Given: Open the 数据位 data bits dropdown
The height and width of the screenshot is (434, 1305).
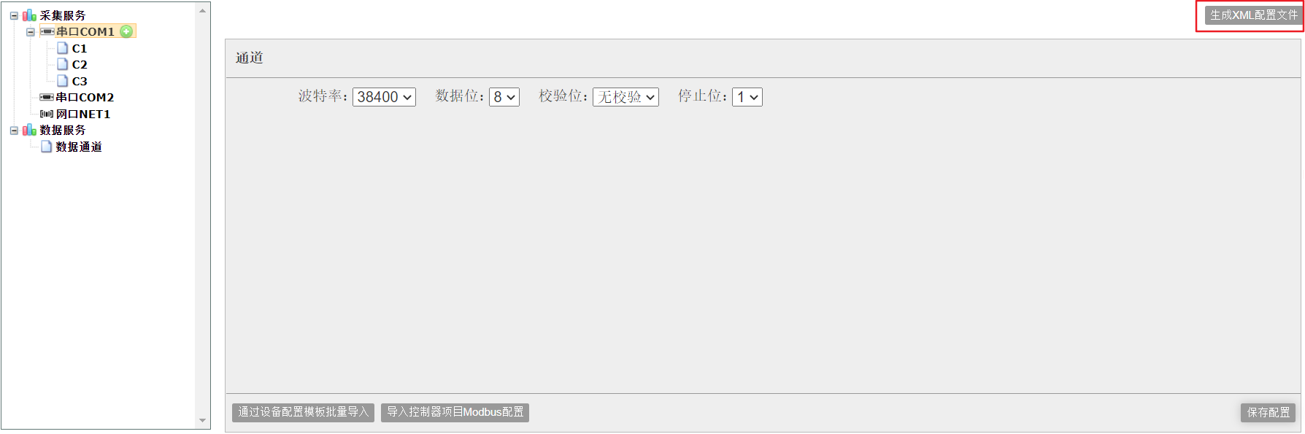Looking at the screenshot, I should (504, 97).
